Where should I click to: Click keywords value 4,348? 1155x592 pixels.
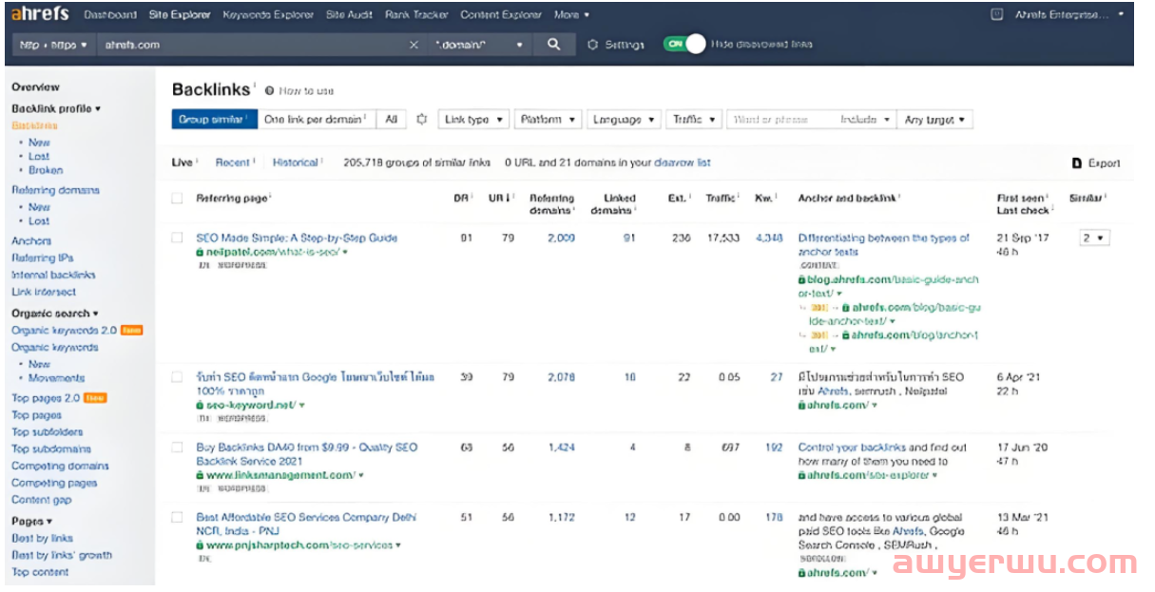(x=769, y=239)
